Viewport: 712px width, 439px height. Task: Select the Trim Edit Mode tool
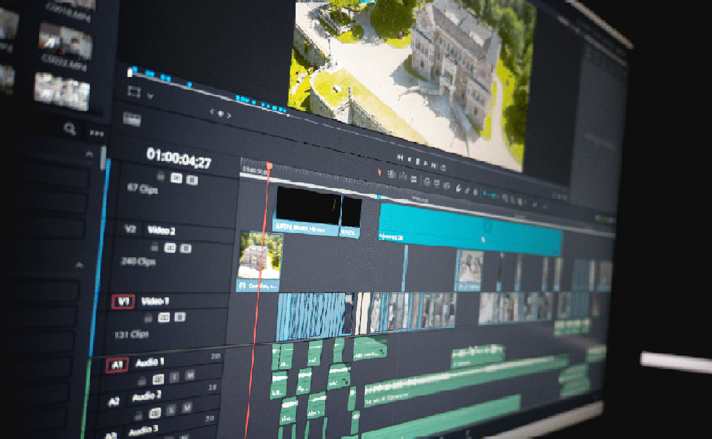coord(391,174)
